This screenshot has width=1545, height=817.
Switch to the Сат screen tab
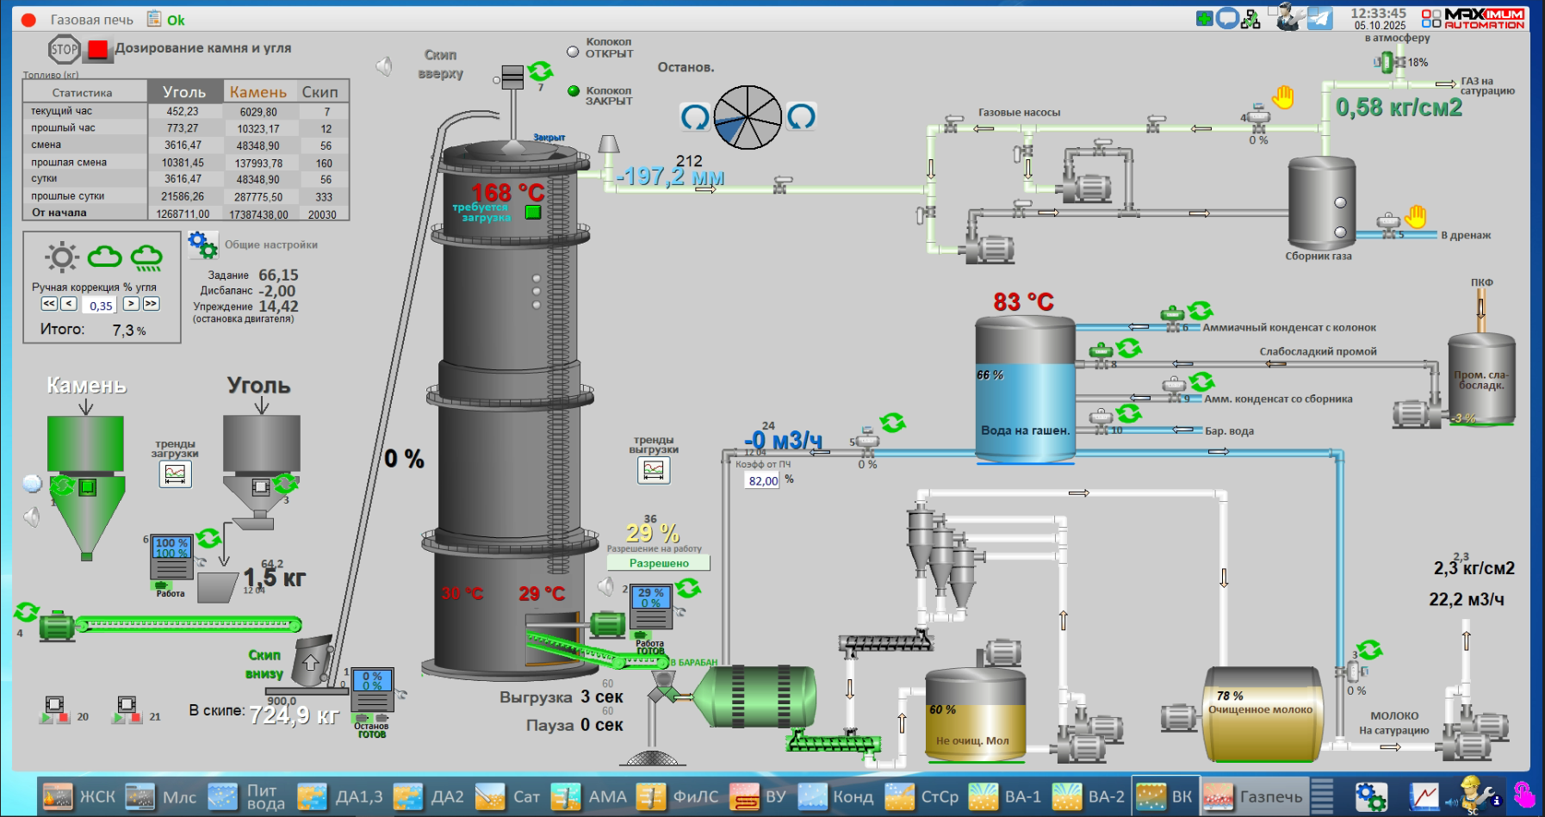(508, 796)
